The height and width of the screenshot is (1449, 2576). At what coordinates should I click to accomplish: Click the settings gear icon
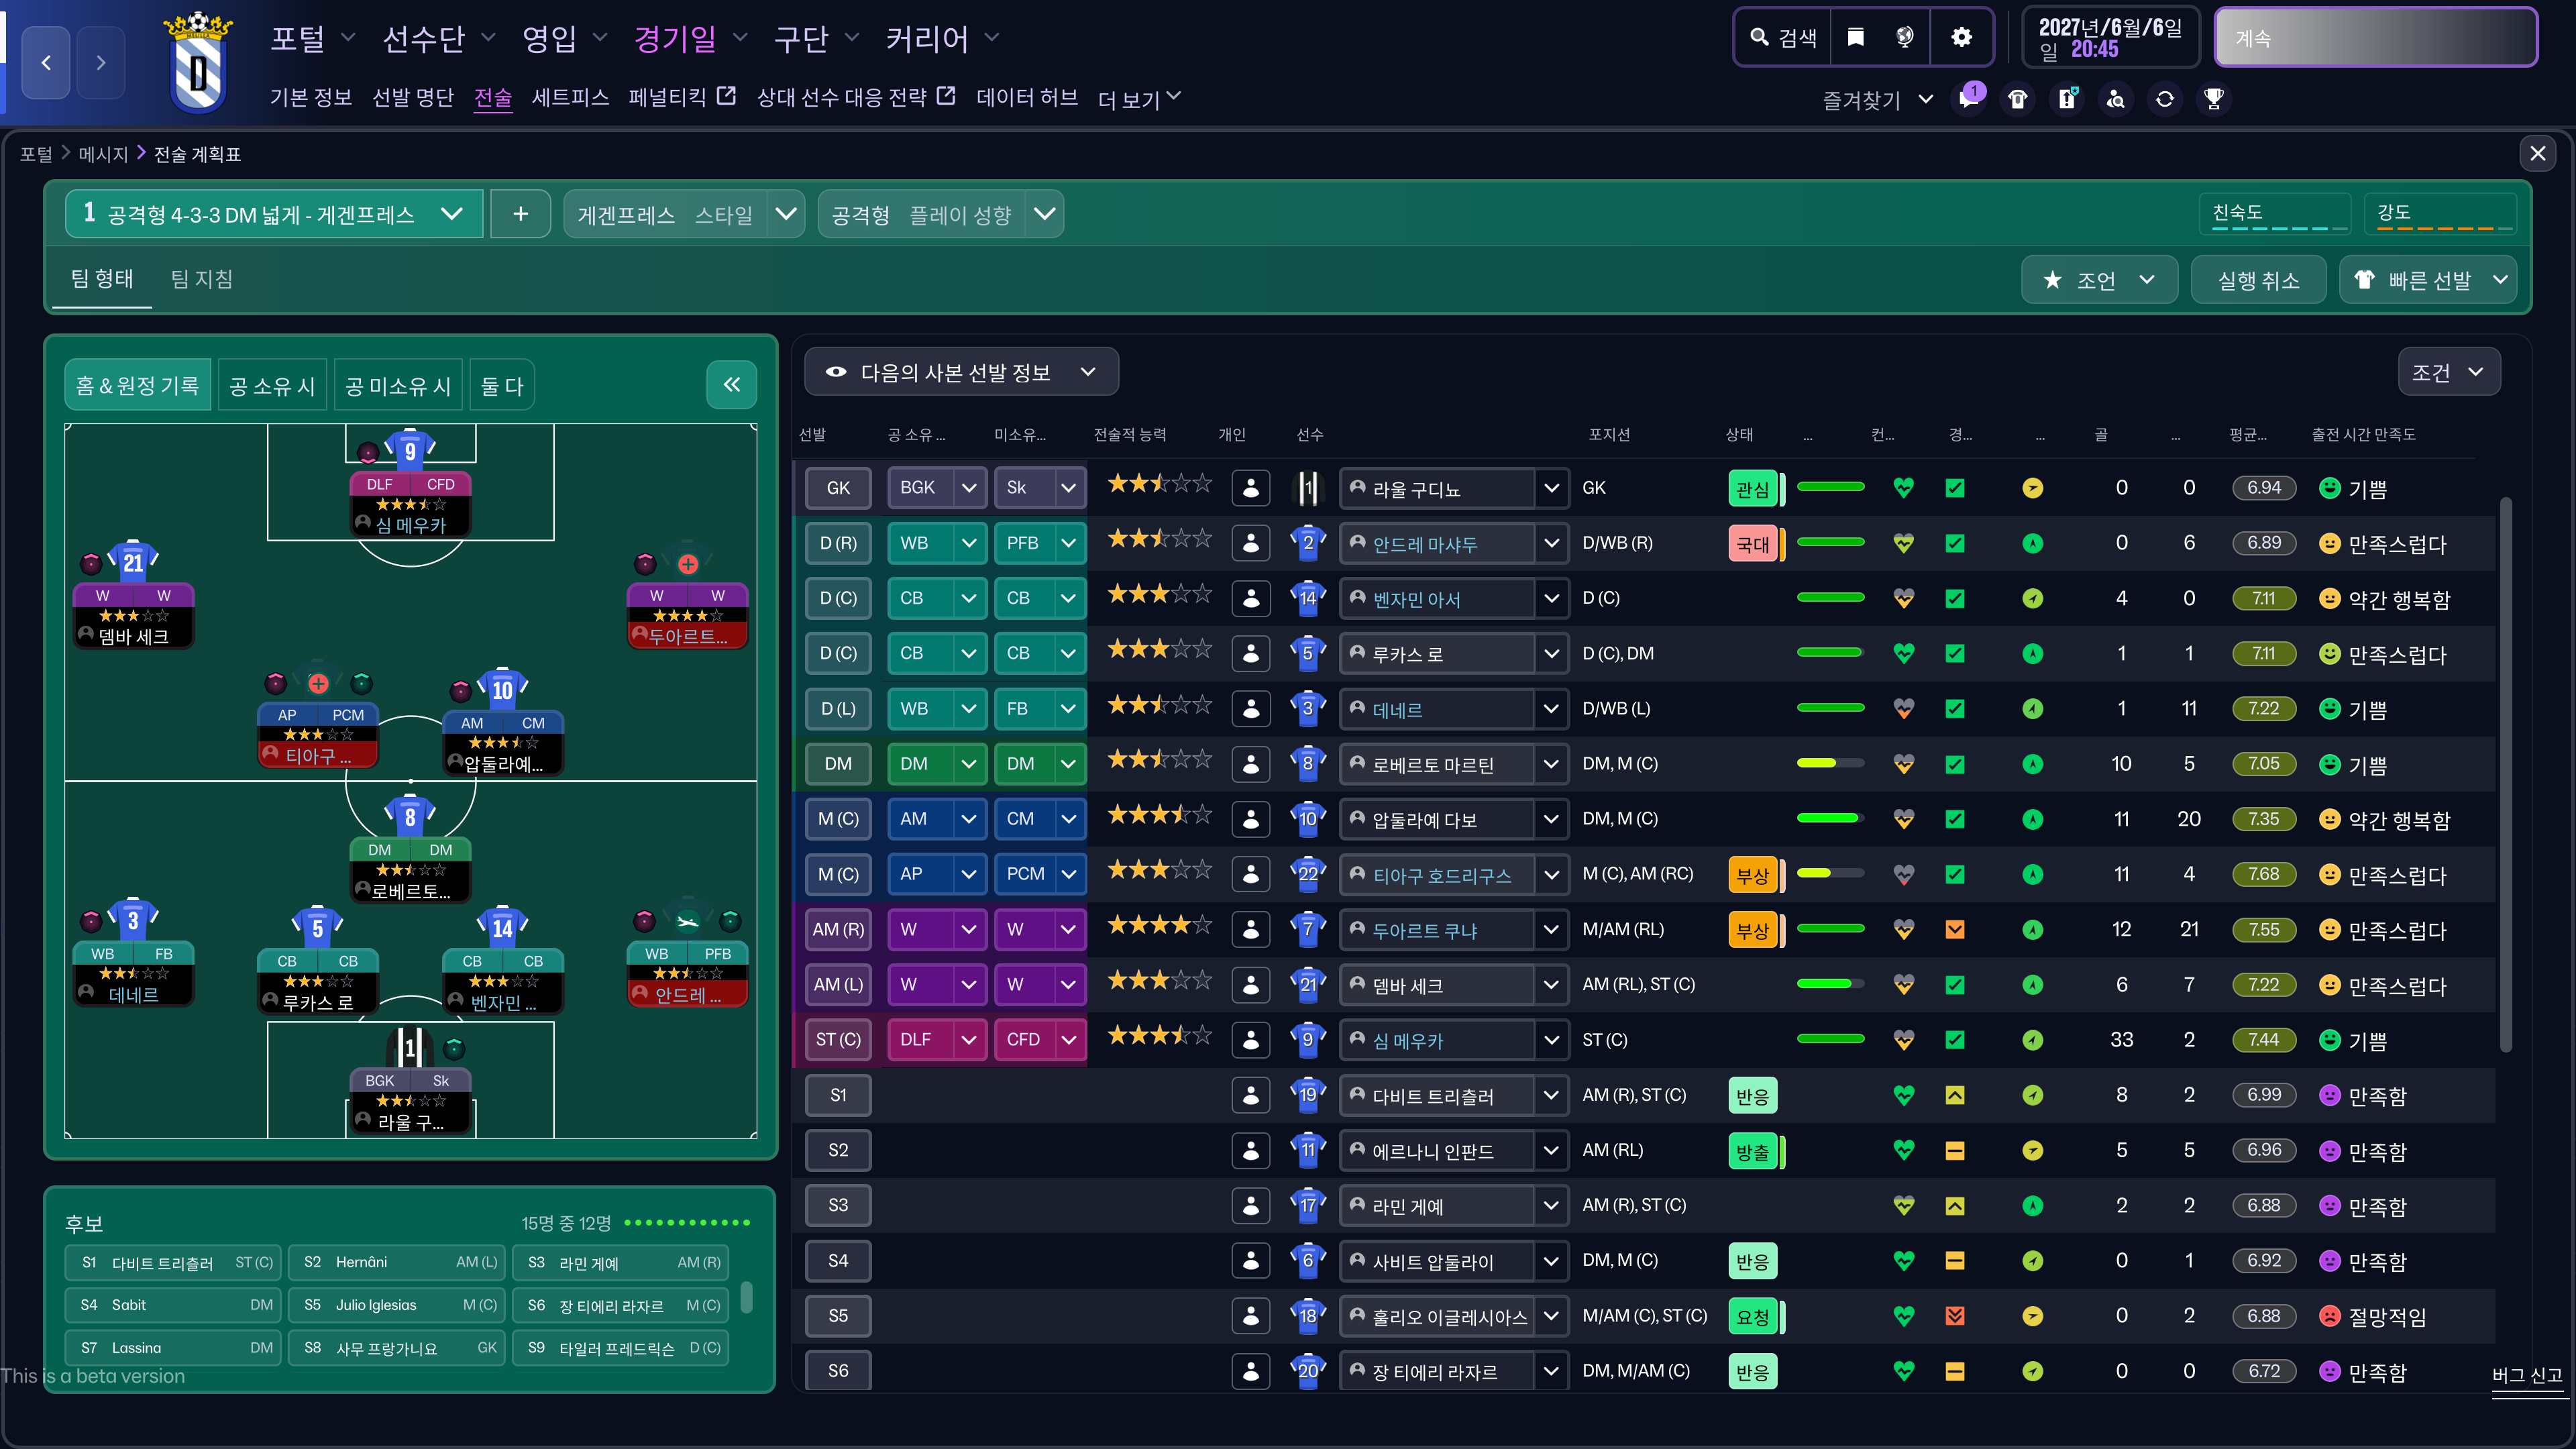(x=1961, y=38)
